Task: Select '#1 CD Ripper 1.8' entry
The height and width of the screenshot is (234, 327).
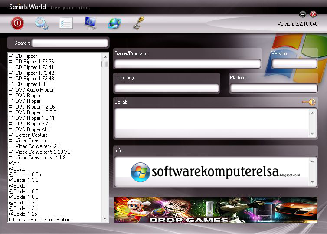Action: coord(27,84)
